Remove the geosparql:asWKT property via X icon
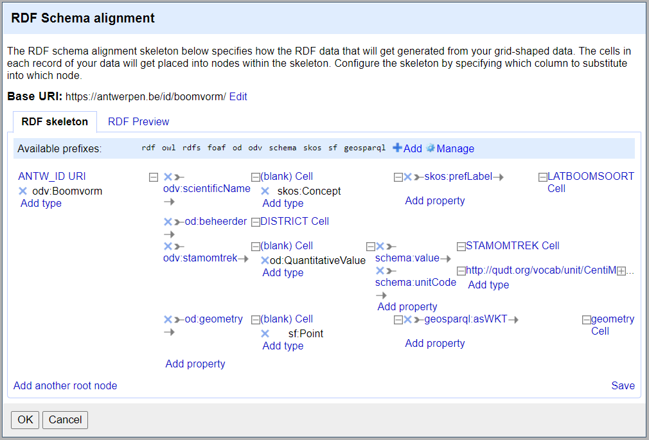Viewport: 649px width, 440px height. (407, 319)
